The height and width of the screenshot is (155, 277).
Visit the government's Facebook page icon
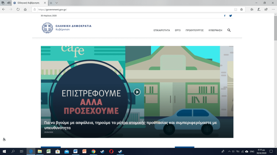(225, 16)
